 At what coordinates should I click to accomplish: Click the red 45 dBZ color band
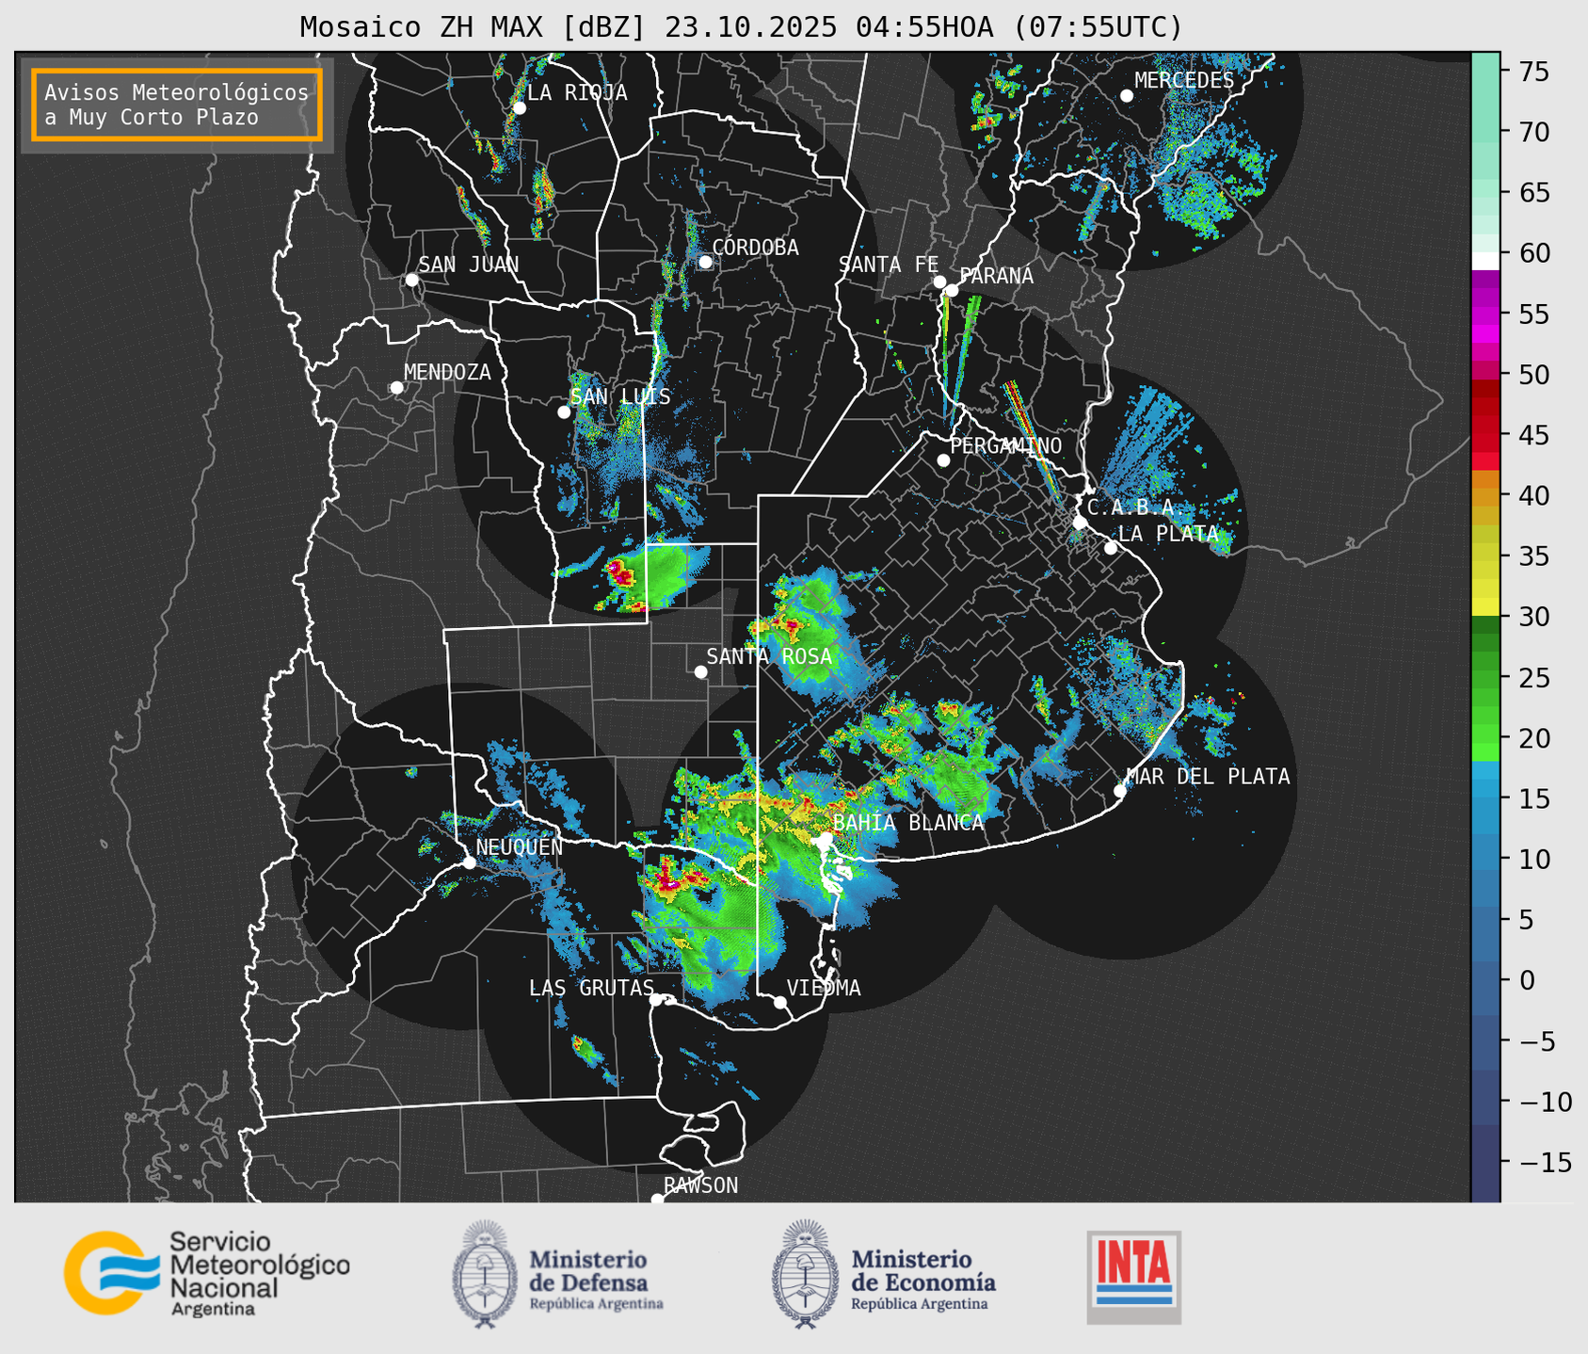(x=1485, y=435)
